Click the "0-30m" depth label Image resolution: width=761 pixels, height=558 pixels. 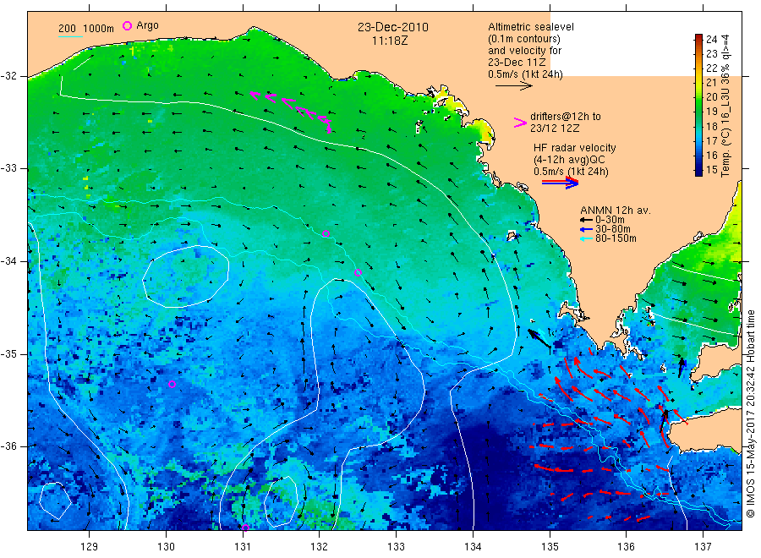coord(610,220)
